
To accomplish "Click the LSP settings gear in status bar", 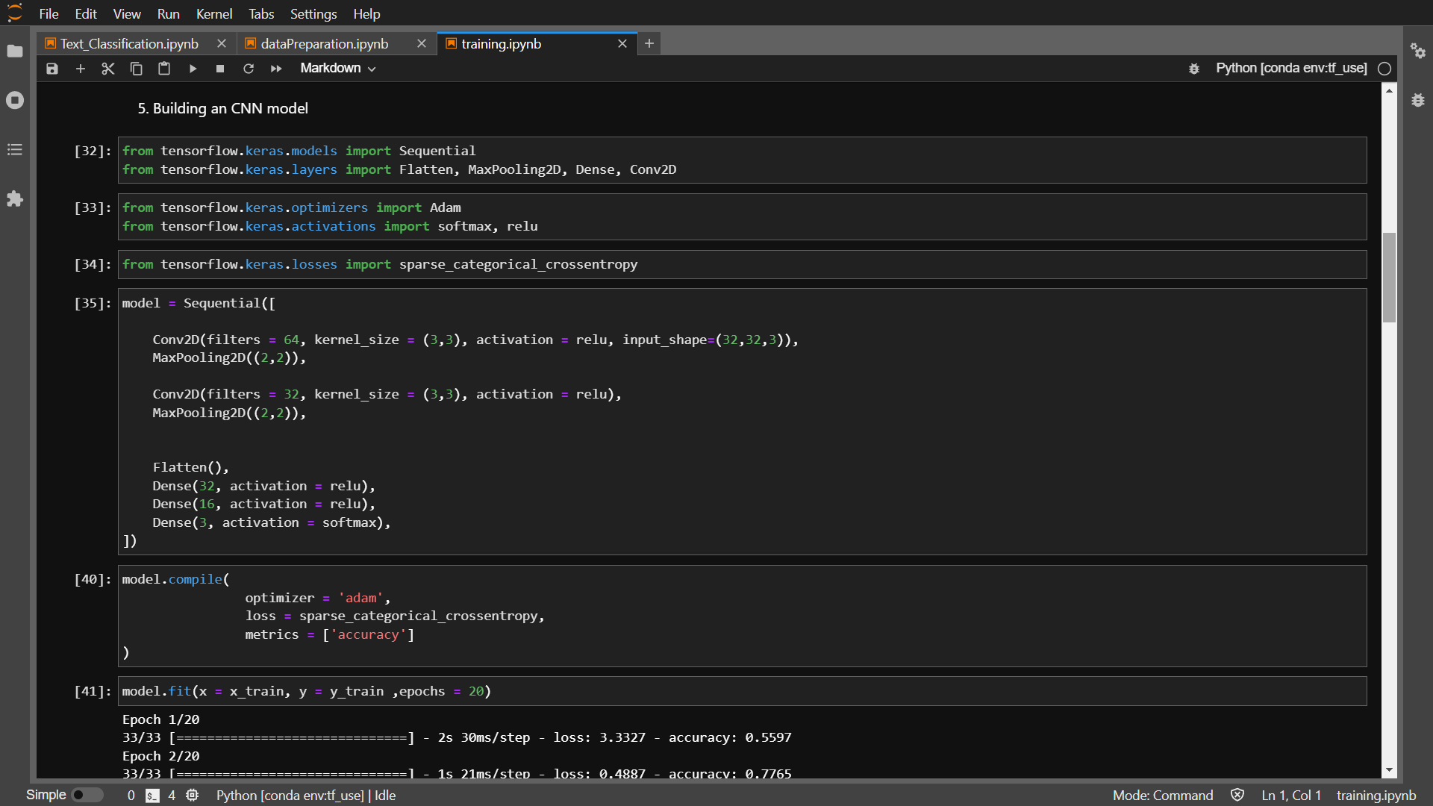I will pyautogui.click(x=193, y=796).
